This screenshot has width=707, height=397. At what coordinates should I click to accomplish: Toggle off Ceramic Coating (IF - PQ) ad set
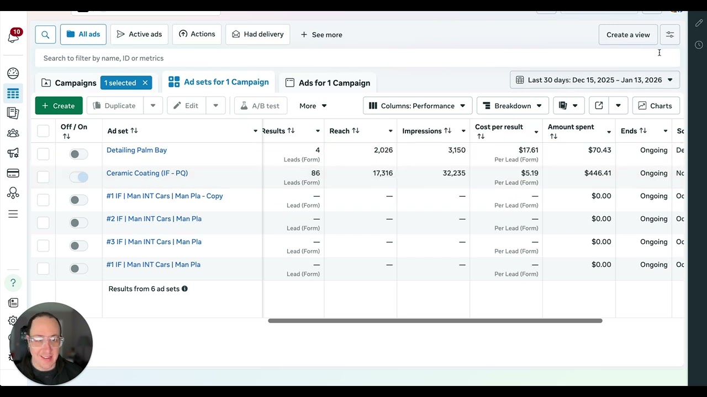coord(79,177)
